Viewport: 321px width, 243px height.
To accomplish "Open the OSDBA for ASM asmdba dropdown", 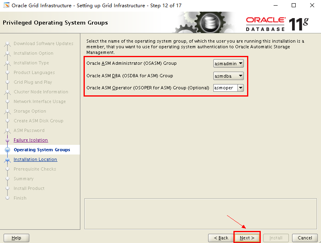I will (229, 76).
